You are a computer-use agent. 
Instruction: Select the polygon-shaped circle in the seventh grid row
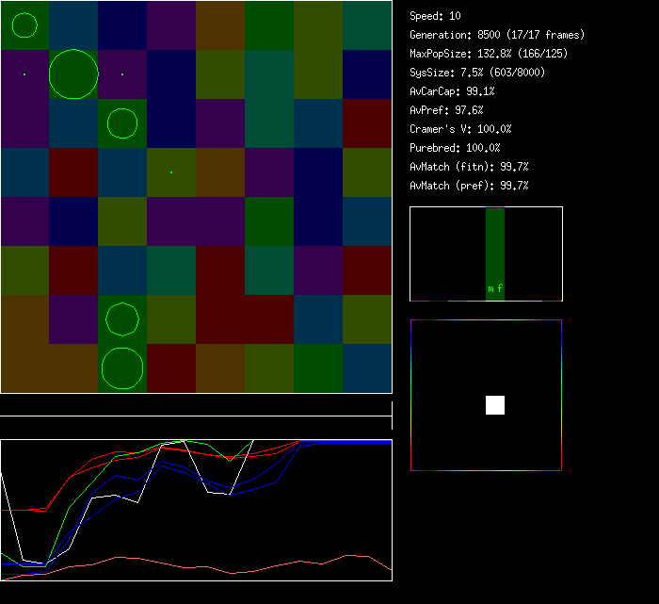coord(122,319)
